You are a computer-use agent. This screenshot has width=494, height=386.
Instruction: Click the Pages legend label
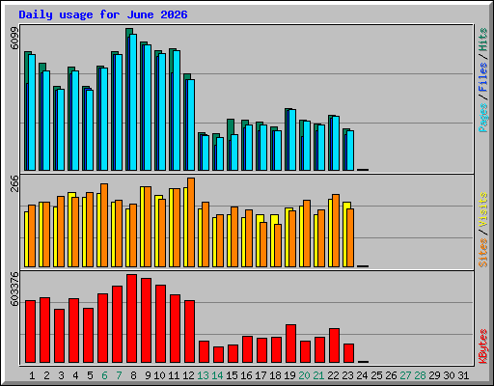coord(483,118)
